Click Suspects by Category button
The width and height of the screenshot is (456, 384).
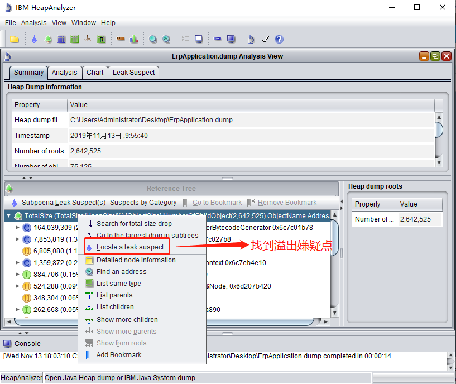[143, 203]
